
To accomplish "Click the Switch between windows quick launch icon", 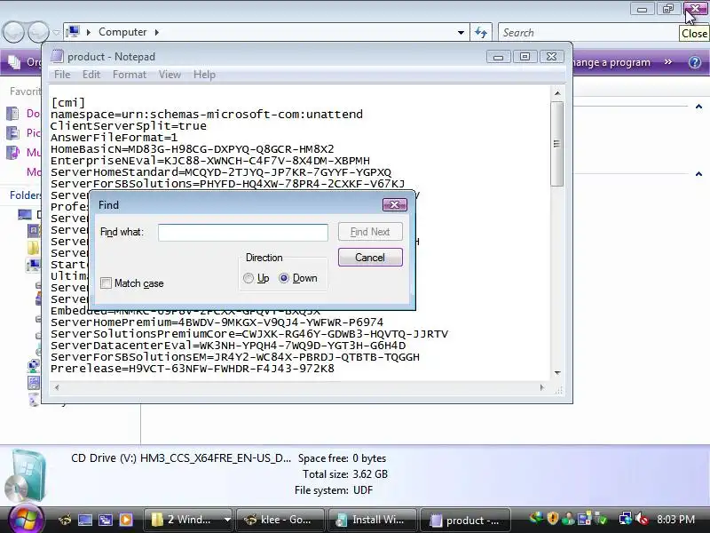I will [x=106, y=520].
